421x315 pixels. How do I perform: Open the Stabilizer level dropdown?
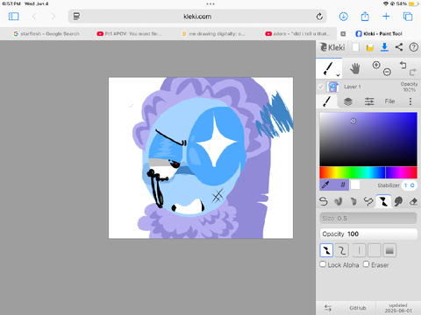click(410, 185)
